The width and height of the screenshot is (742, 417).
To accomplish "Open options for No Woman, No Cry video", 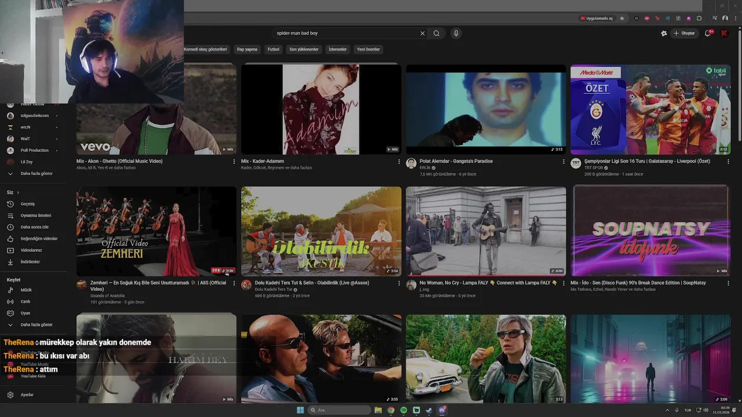I will [x=563, y=283].
